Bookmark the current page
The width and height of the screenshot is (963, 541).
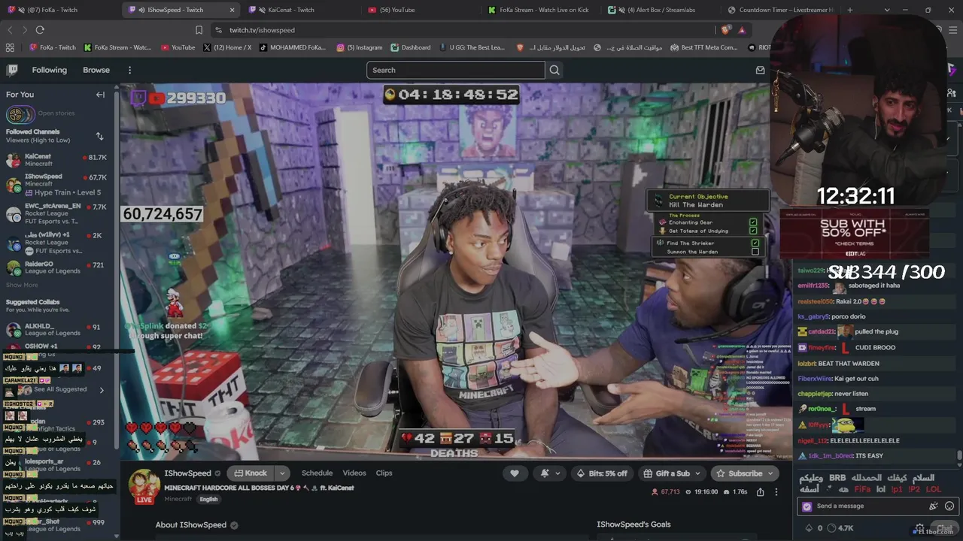coord(199,30)
